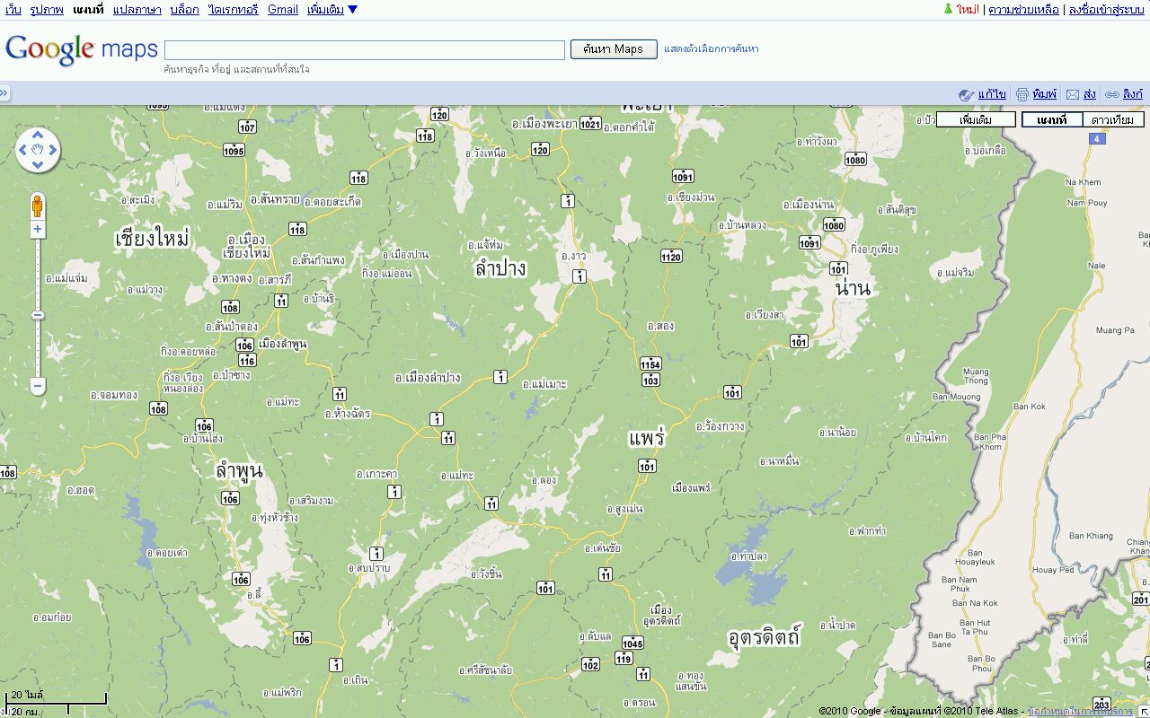This screenshot has height=718, width=1150.
Task: Click the zoom slider handle
Action: coord(38,315)
